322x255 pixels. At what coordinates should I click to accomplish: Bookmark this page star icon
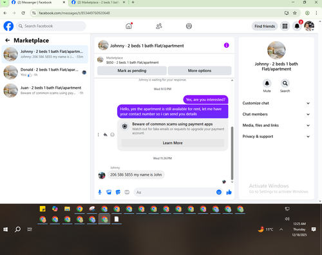[x=295, y=13]
